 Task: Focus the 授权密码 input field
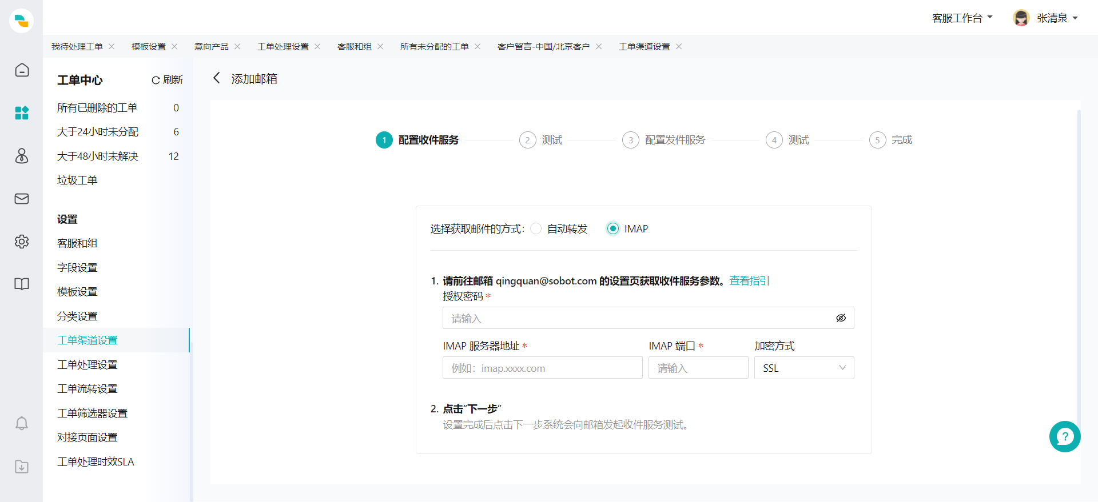648,318
